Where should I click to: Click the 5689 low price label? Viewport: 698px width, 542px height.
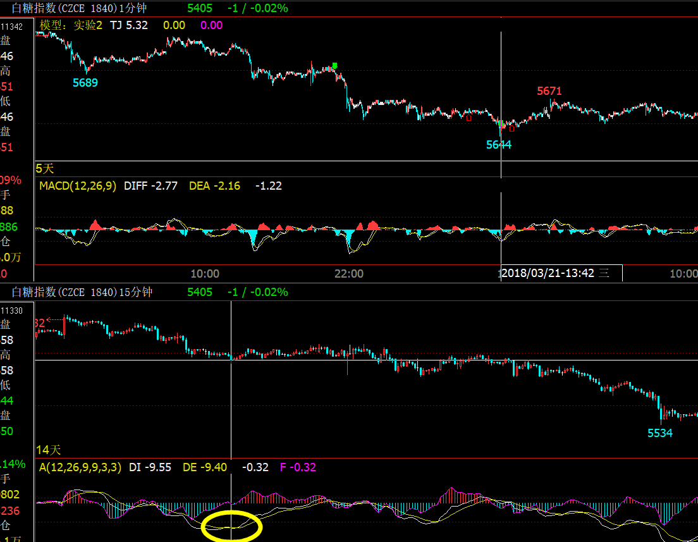(x=85, y=83)
